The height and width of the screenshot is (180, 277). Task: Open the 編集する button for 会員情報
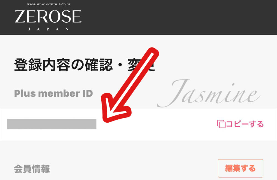(240, 168)
